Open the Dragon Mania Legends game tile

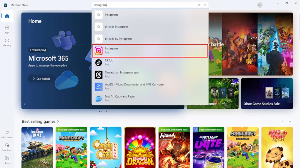click(x=277, y=147)
